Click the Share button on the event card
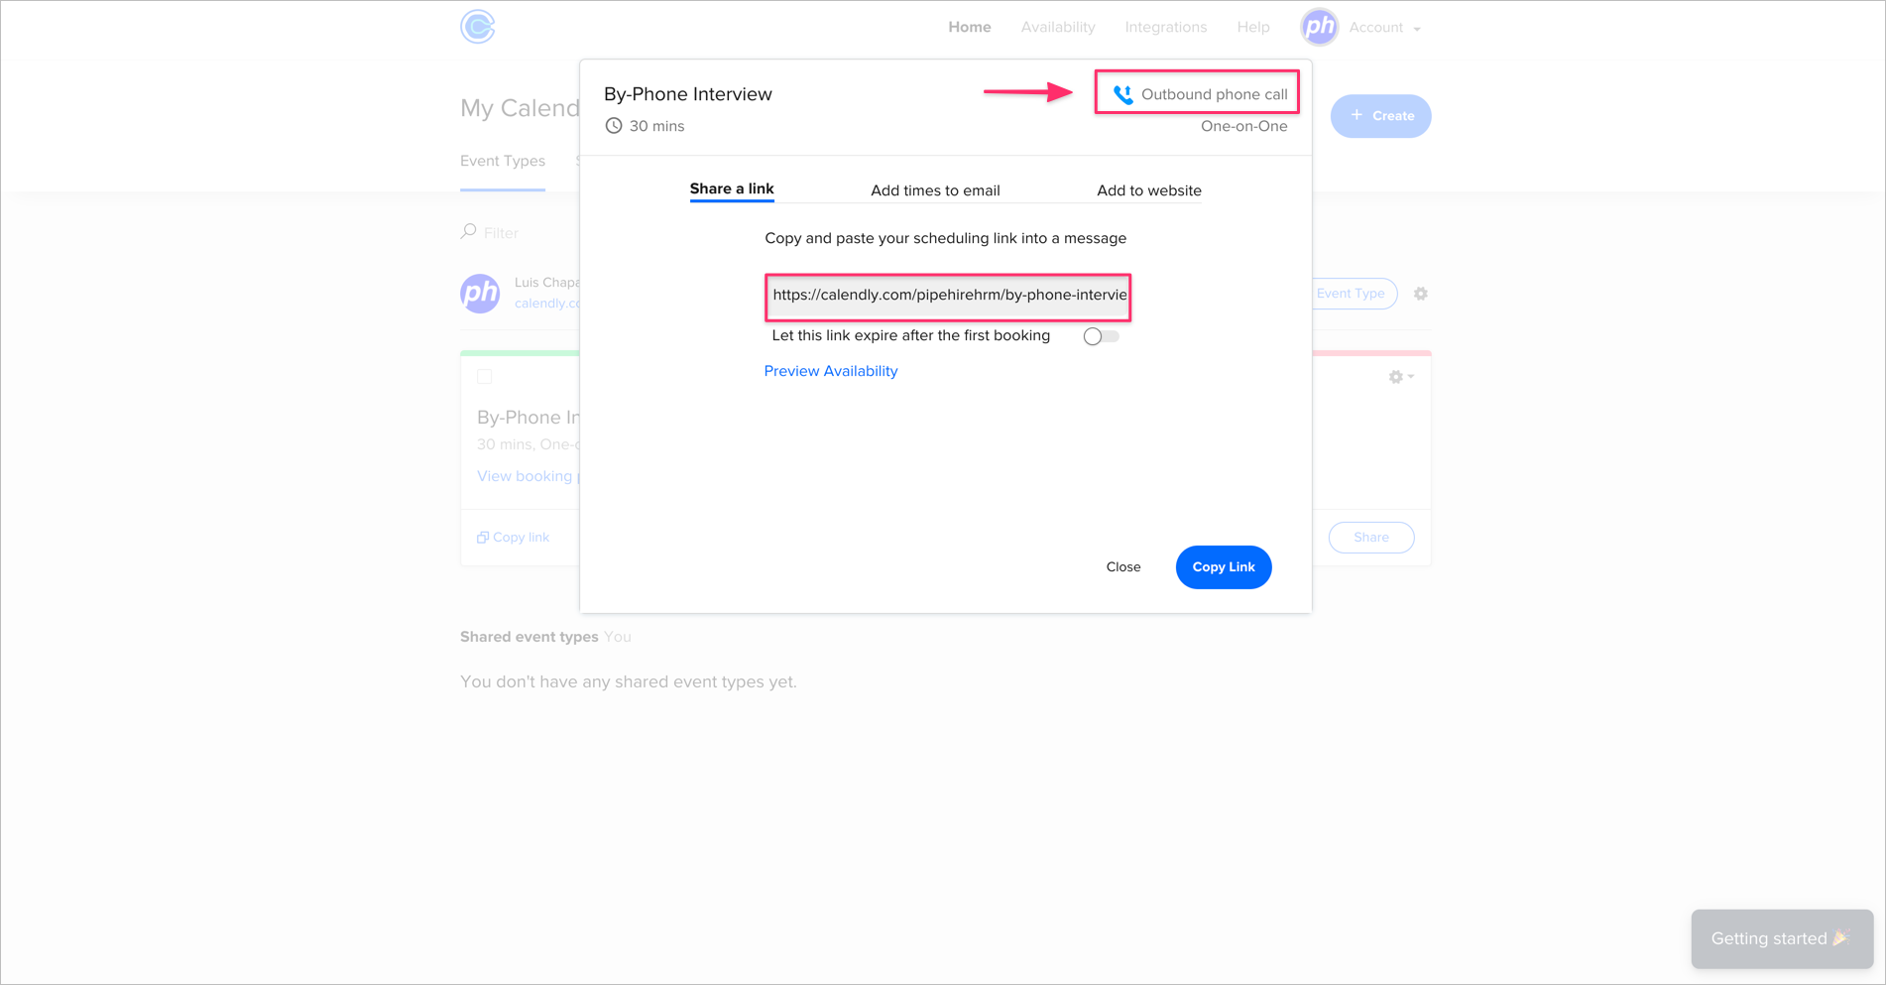Screen dimensions: 1886x985 1371,538
